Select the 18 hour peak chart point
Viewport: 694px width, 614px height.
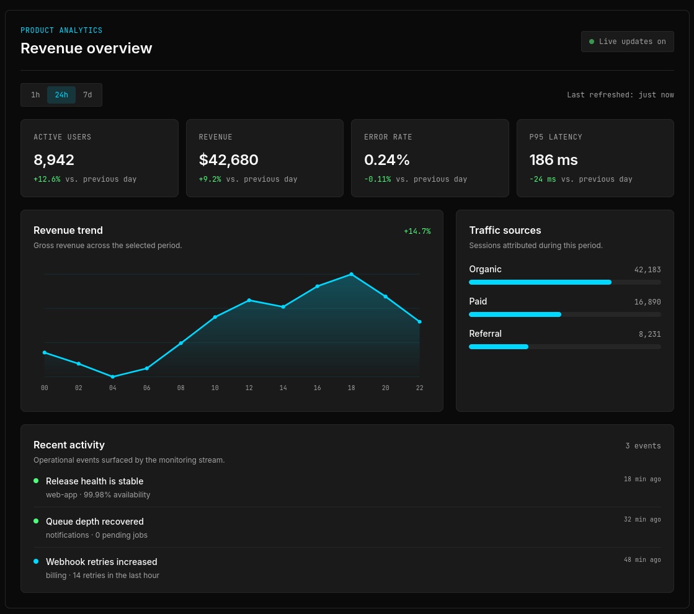(352, 275)
